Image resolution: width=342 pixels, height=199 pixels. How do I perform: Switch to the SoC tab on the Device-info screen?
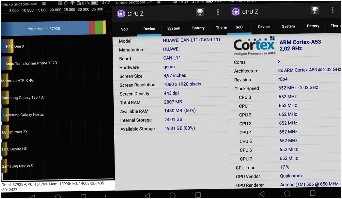[x=124, y=29]
